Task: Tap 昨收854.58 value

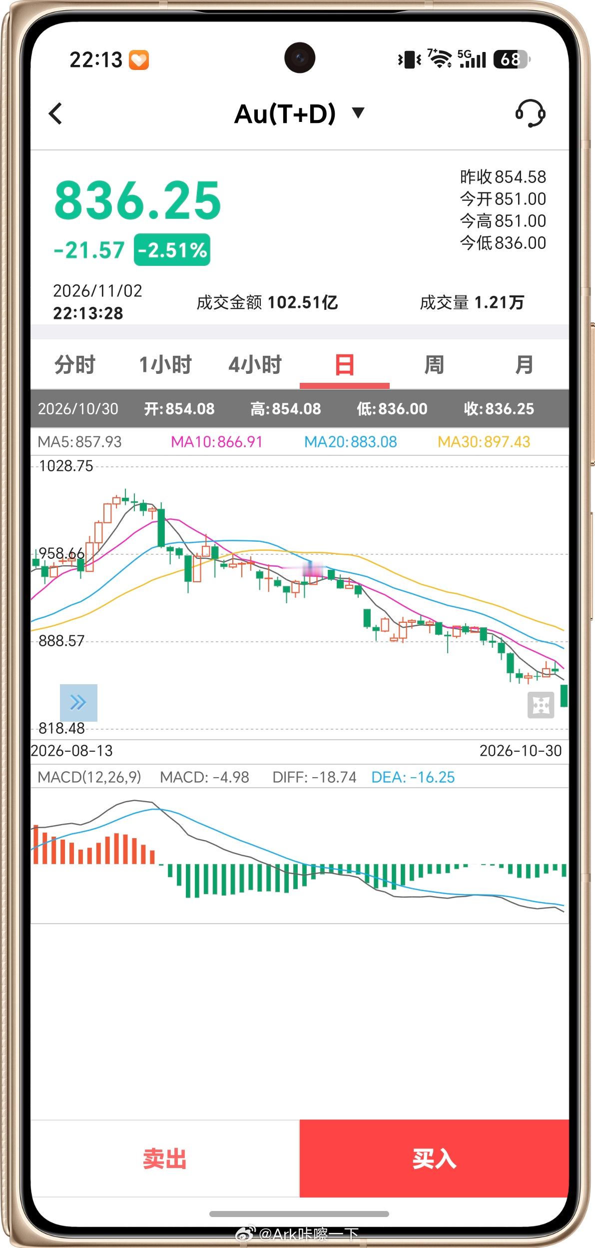Action: pyautogui.click(x=503, y=177)
